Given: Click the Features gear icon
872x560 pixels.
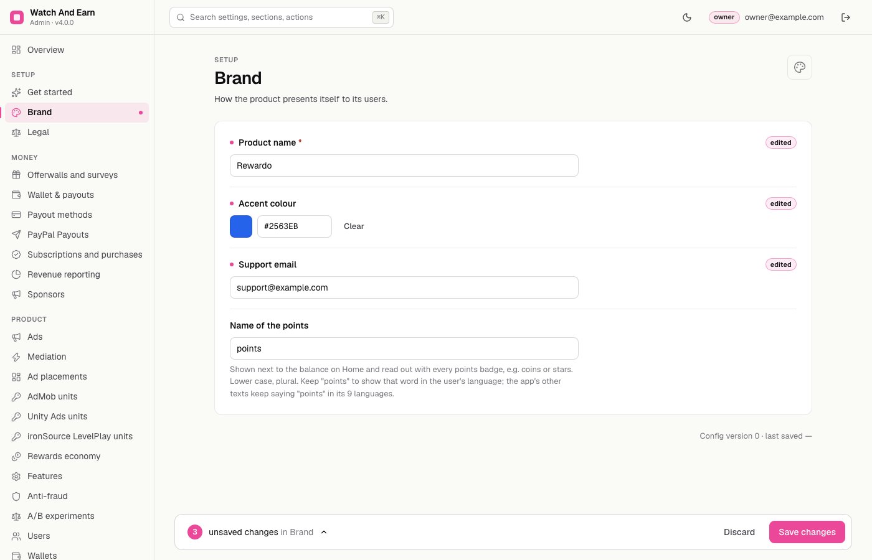Looking at the screenshot, I should (x=16, y=476).
